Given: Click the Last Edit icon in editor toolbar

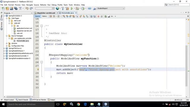Looking at the screenshot, I should (x=51, y=16).
